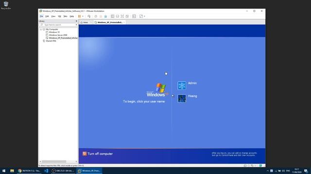
Task: Open Visual Studio Code from the taskbar
Action: click(x=46, y=171)
